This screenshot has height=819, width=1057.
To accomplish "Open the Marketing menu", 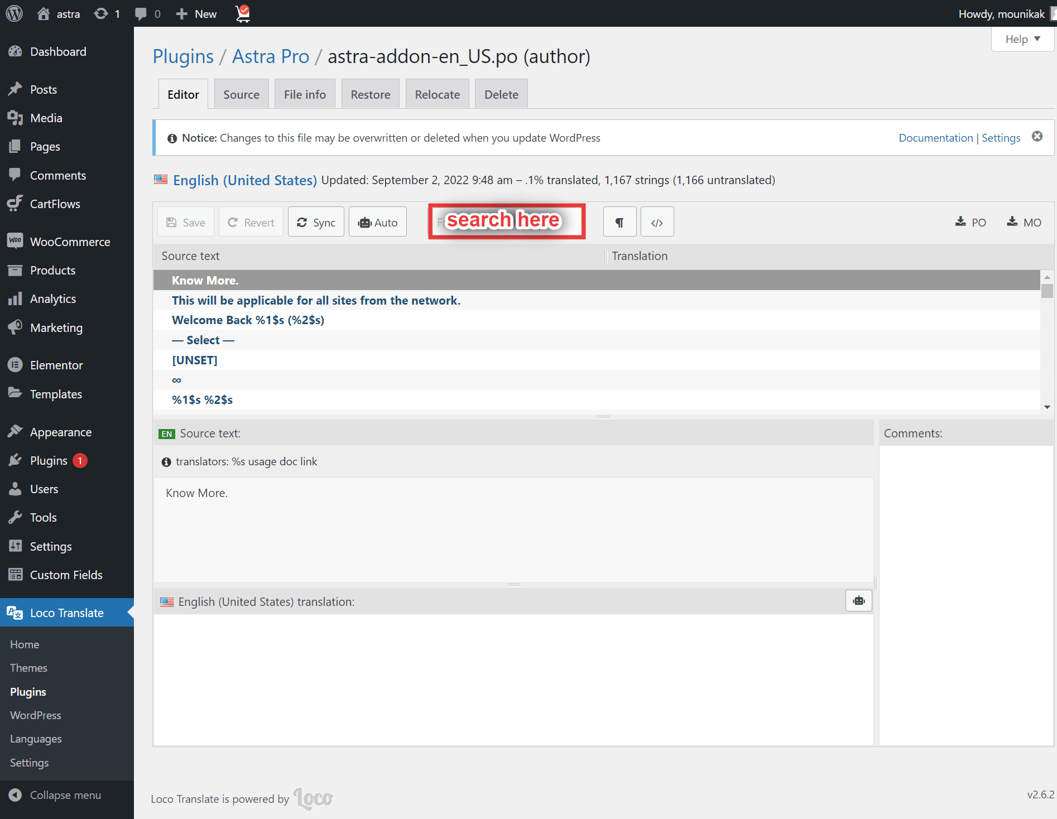I will tap(67, 327).
